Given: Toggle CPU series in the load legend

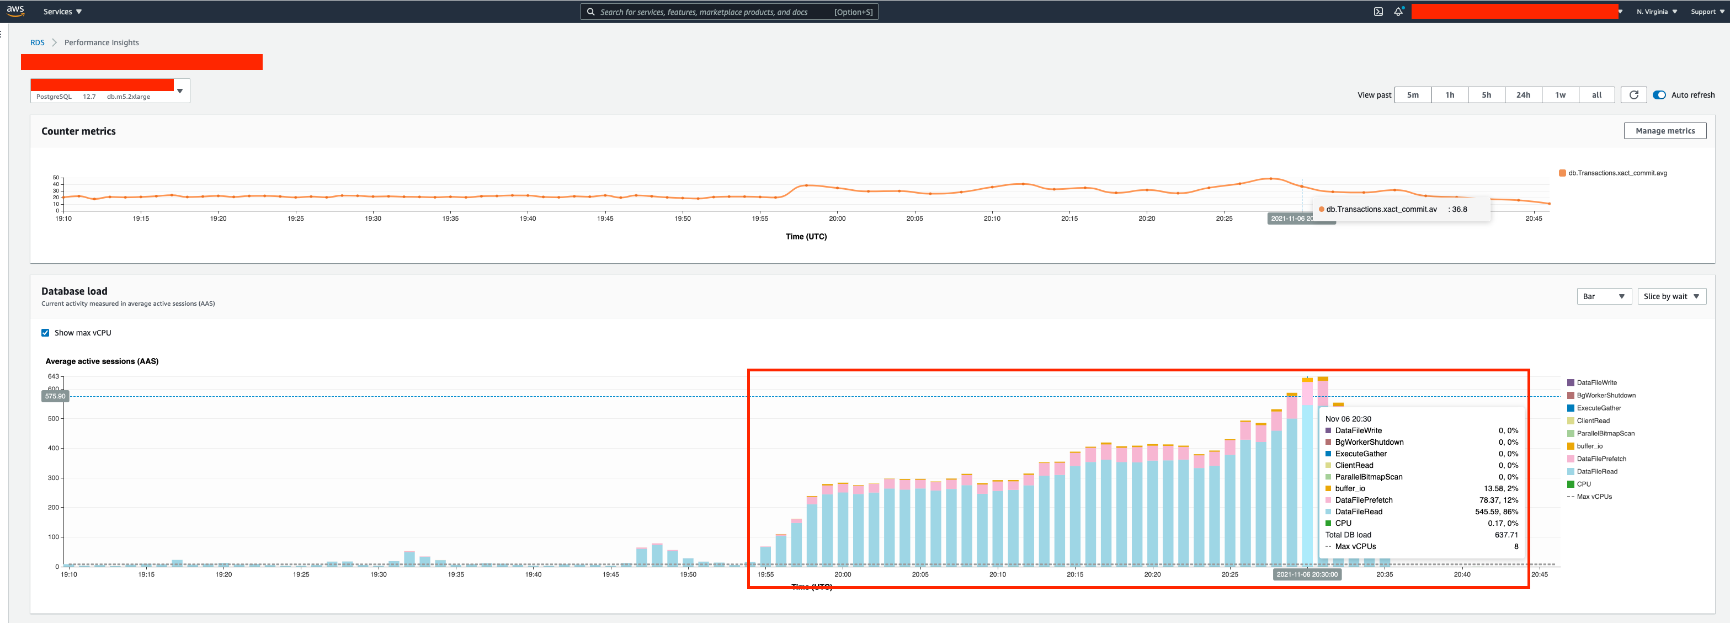Looking at the screenshot, I should [1579, 484].
